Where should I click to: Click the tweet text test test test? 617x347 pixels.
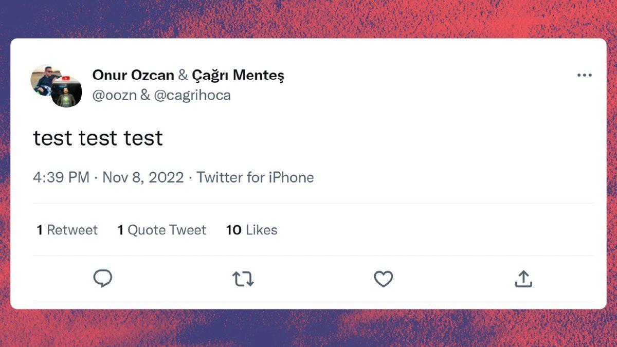tap(98, 137)
